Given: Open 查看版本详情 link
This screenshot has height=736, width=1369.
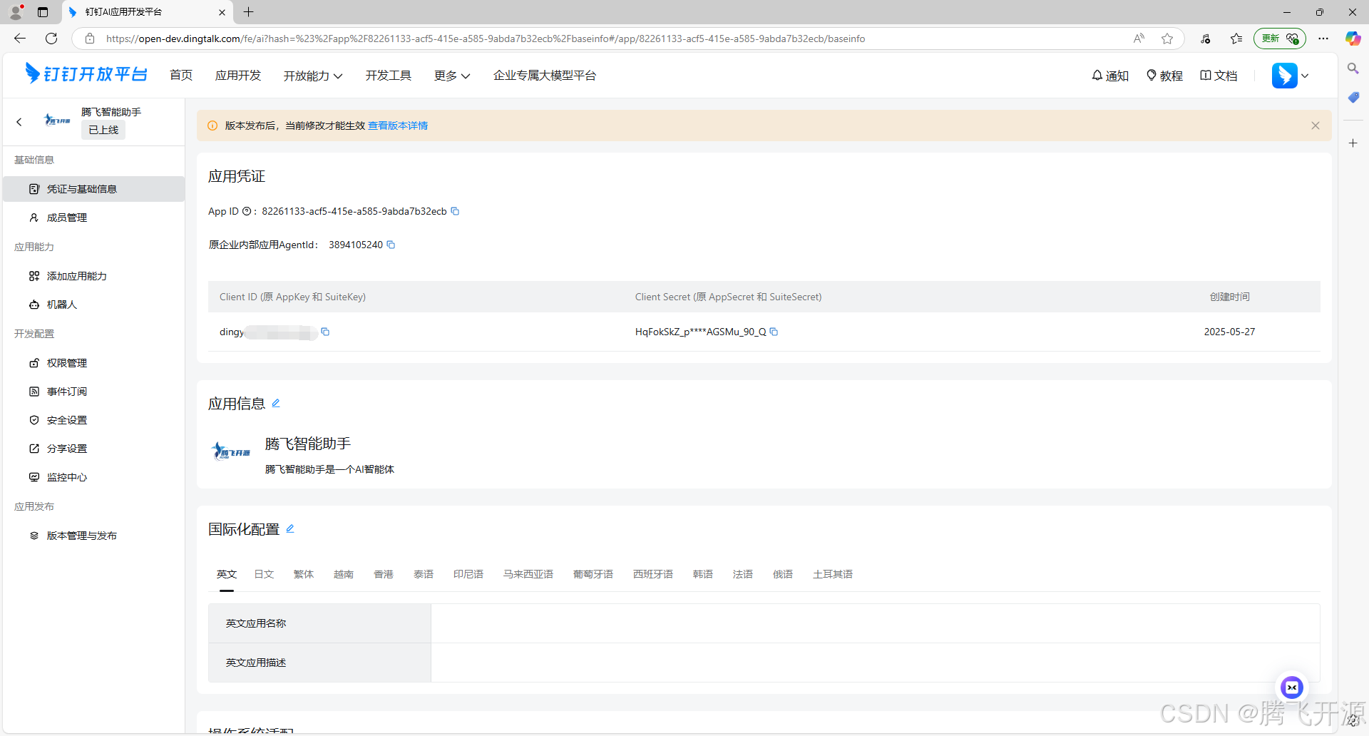Looking at the screenshot, I should 398,126.
